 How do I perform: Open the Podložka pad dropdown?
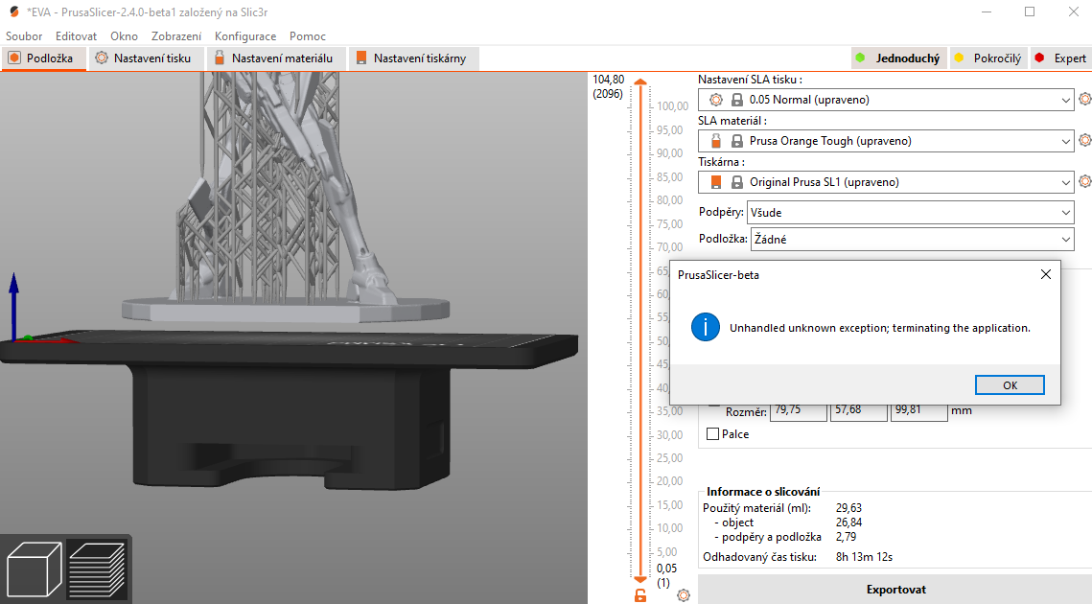click(912, 239)
